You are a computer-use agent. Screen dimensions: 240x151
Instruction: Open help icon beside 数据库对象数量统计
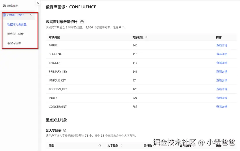point(82,22)
